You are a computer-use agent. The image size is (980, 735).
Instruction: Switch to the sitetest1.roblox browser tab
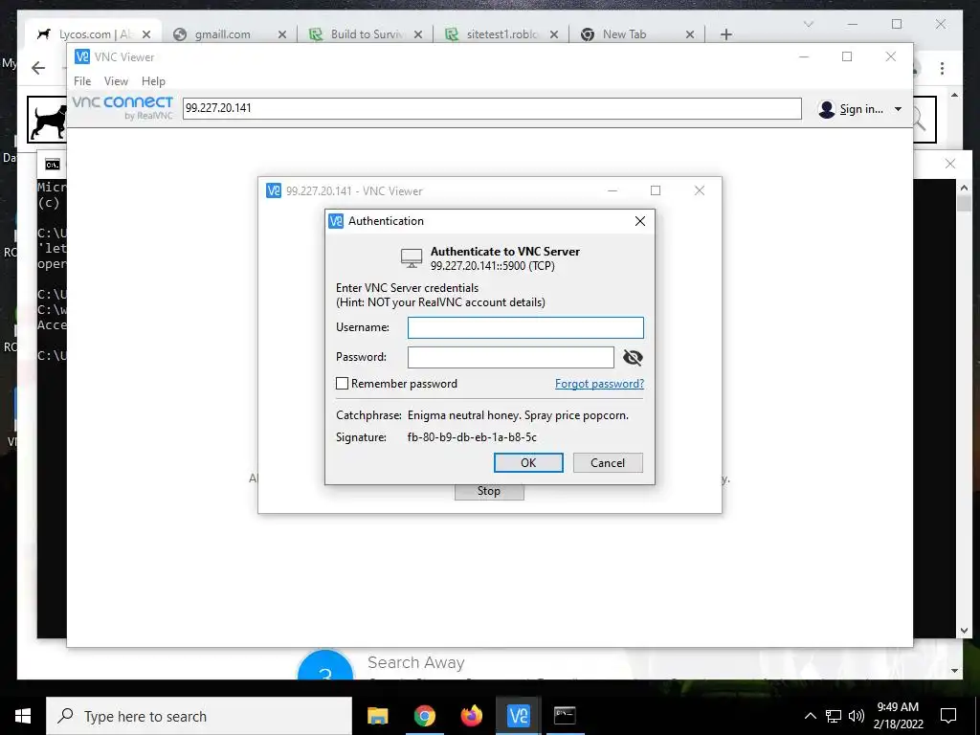coord(501,34)
